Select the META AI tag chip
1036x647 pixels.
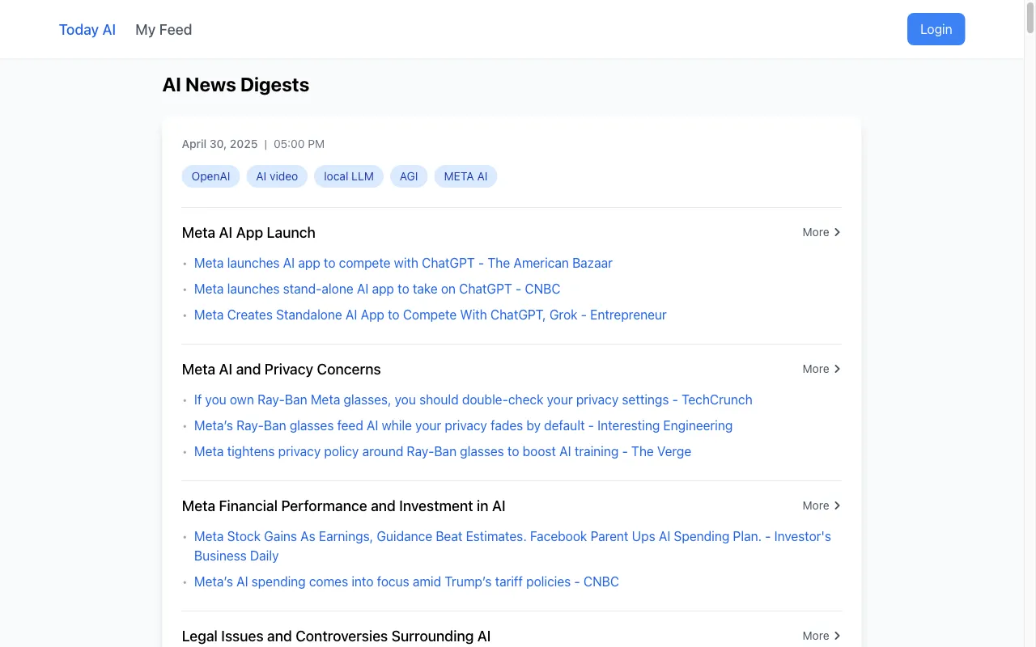465,176
